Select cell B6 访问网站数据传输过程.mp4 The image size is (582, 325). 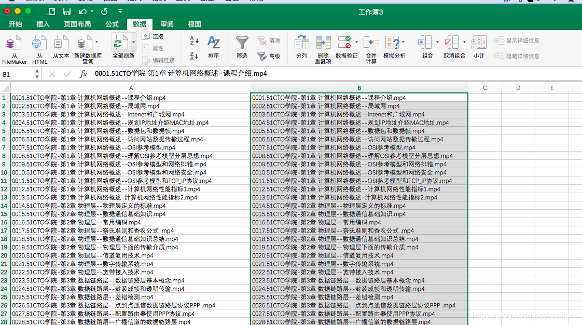pyautogui.click(x=359, y=139)
